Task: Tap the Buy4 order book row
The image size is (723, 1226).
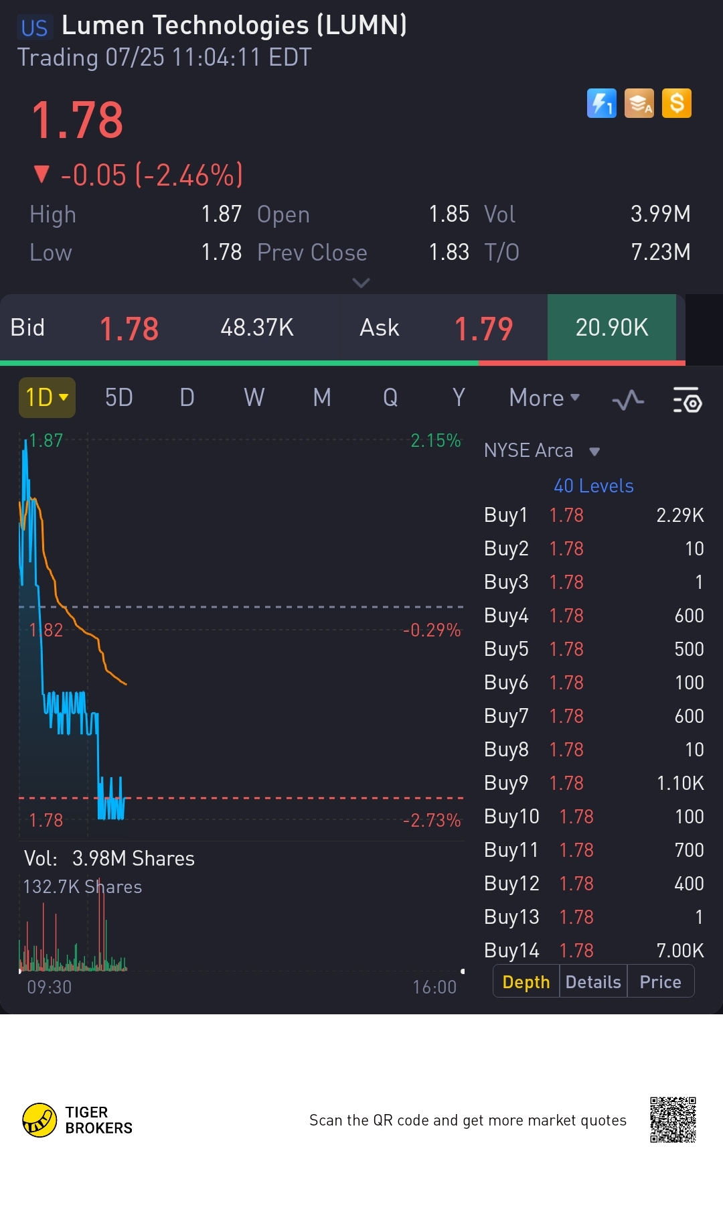Action: pos(594,616)
